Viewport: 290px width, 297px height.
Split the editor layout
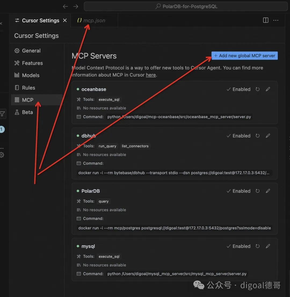coord(266,20)
